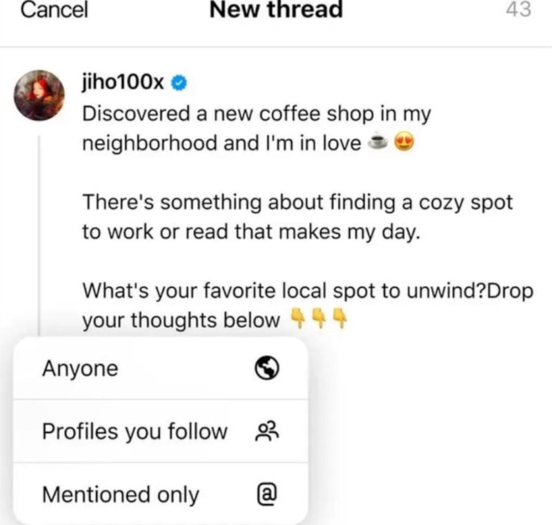This screenshot has width=552, height=525.
Task: Click the pointing-down hand emojis
Action: point(318,318)
